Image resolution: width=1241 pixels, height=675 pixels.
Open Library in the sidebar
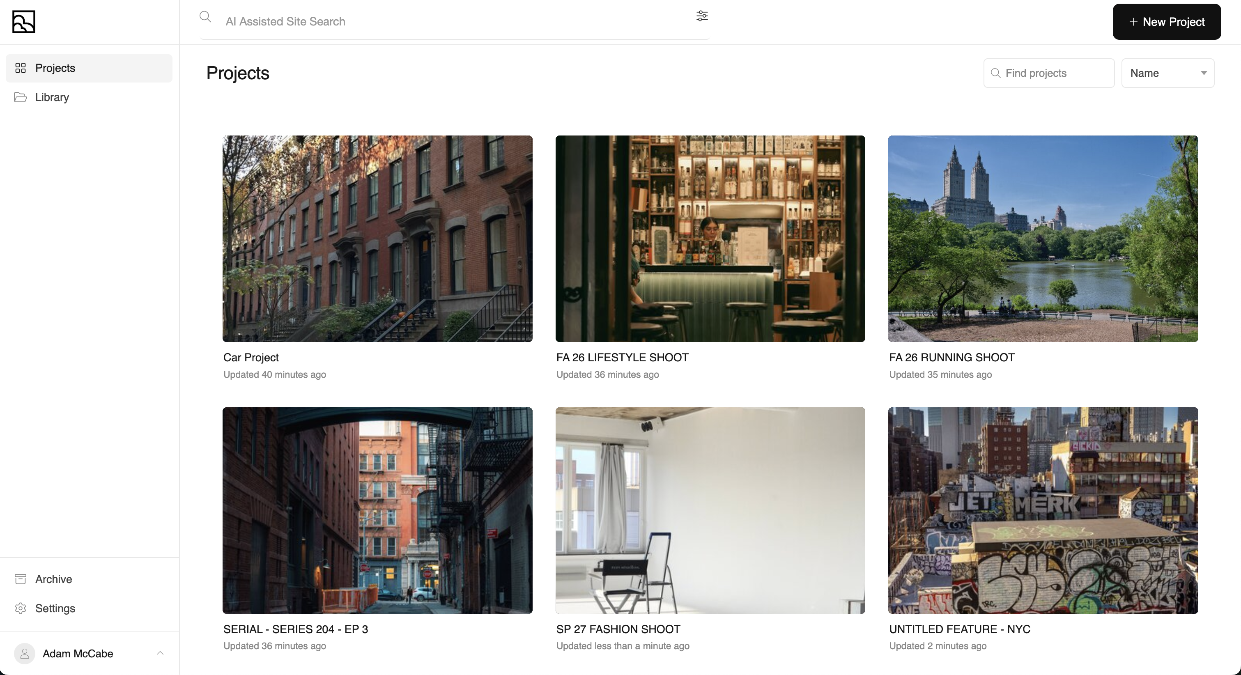(x=89, y=97)
